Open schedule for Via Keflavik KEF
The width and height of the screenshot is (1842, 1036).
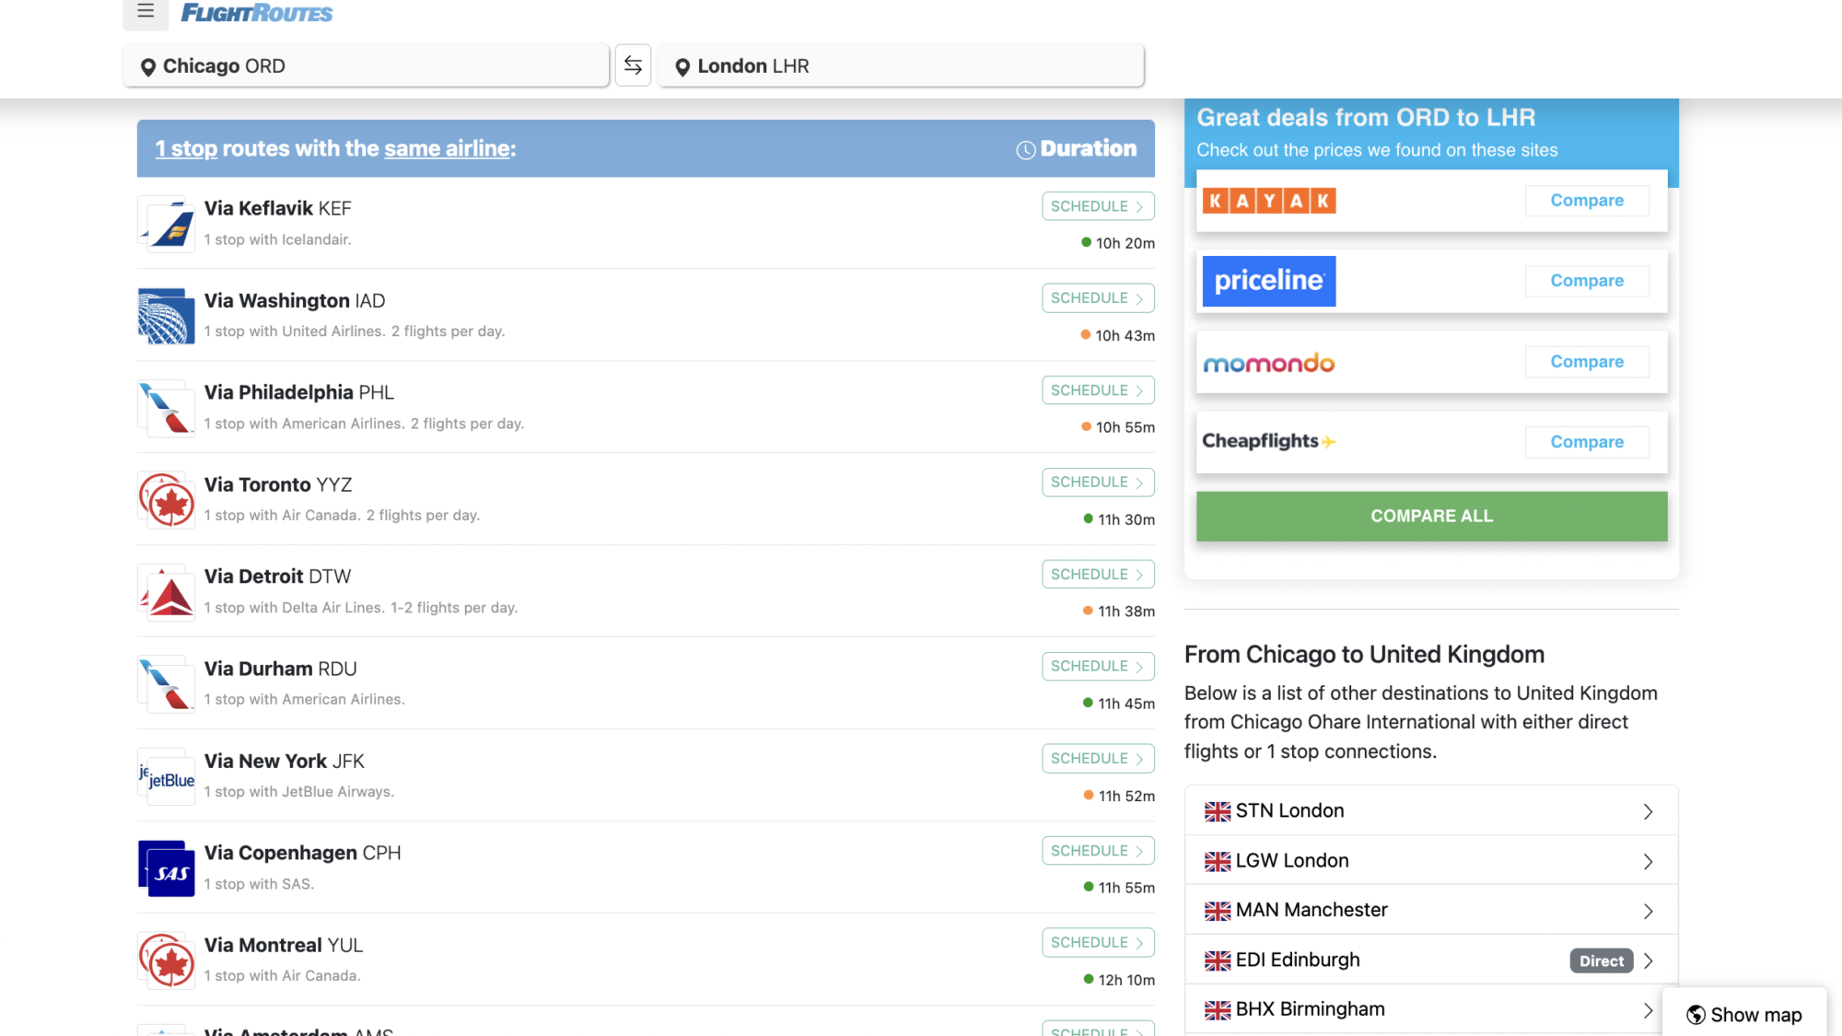(x=1098, y=206)
